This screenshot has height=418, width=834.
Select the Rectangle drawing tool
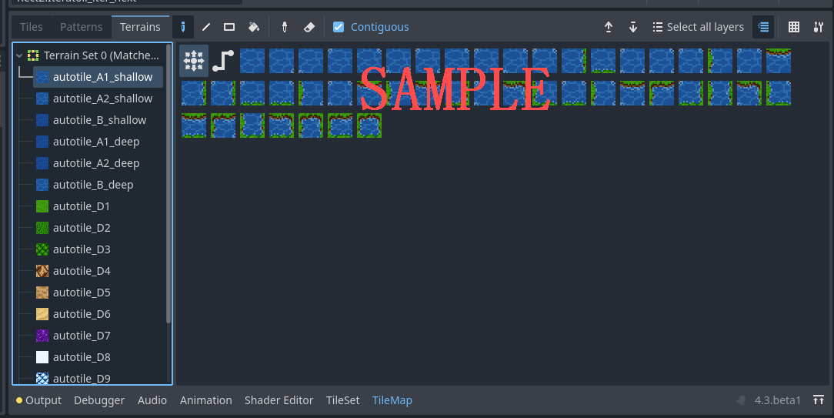point(229,27)
